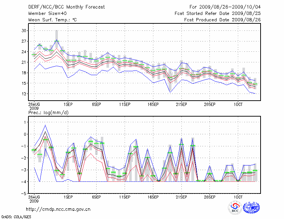Open the cmdp.ncc.cma.gov.cn URL
The height and width of the screenshot is (219, 284).
[x=58, y=209]
